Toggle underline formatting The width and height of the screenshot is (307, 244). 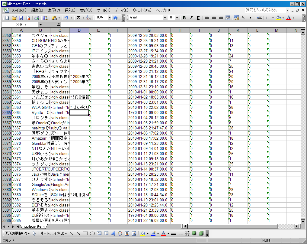(x=198, y=18)
